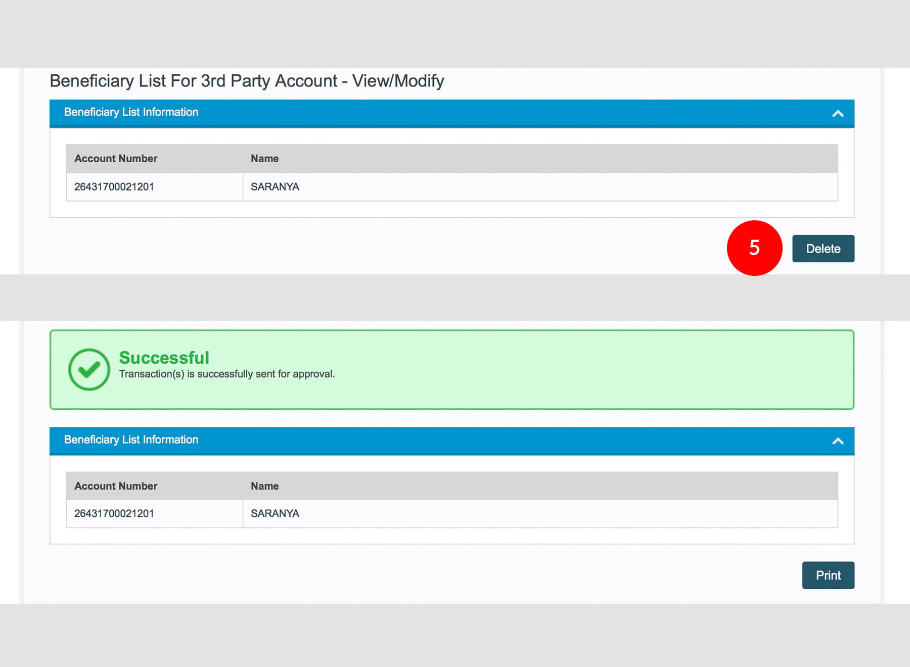Click the green Successful heading
The height and width of the screenshot is (667, 910).
pyautogui.click(x=164, y=358)
